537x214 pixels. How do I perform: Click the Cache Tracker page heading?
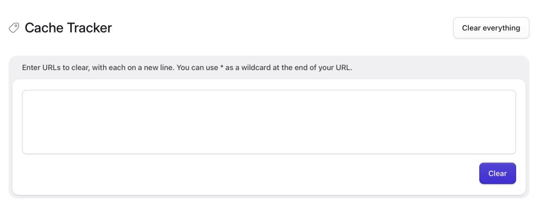(x=68, y=28)
